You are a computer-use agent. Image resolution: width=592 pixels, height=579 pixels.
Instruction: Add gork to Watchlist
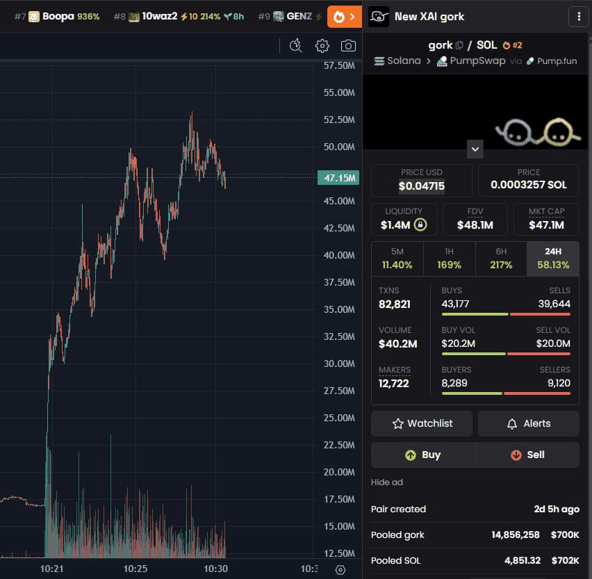point(422,423)
